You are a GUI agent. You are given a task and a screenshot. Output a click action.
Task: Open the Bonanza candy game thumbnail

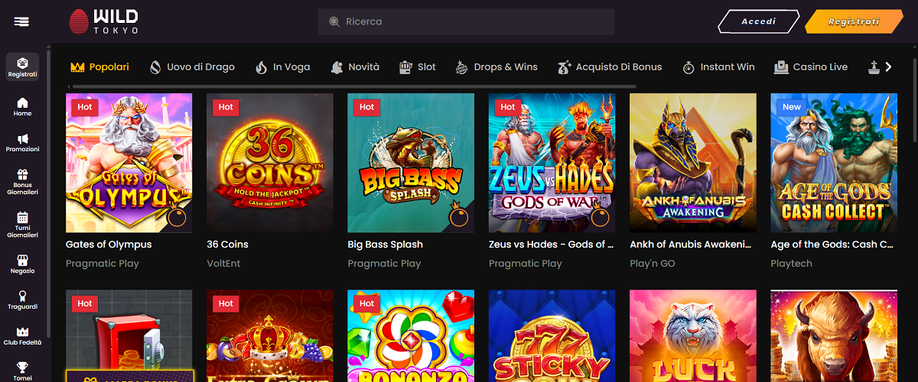(411, 336)
